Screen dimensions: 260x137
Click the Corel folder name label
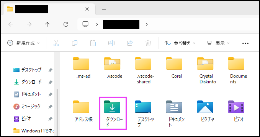tap(177, 76)
